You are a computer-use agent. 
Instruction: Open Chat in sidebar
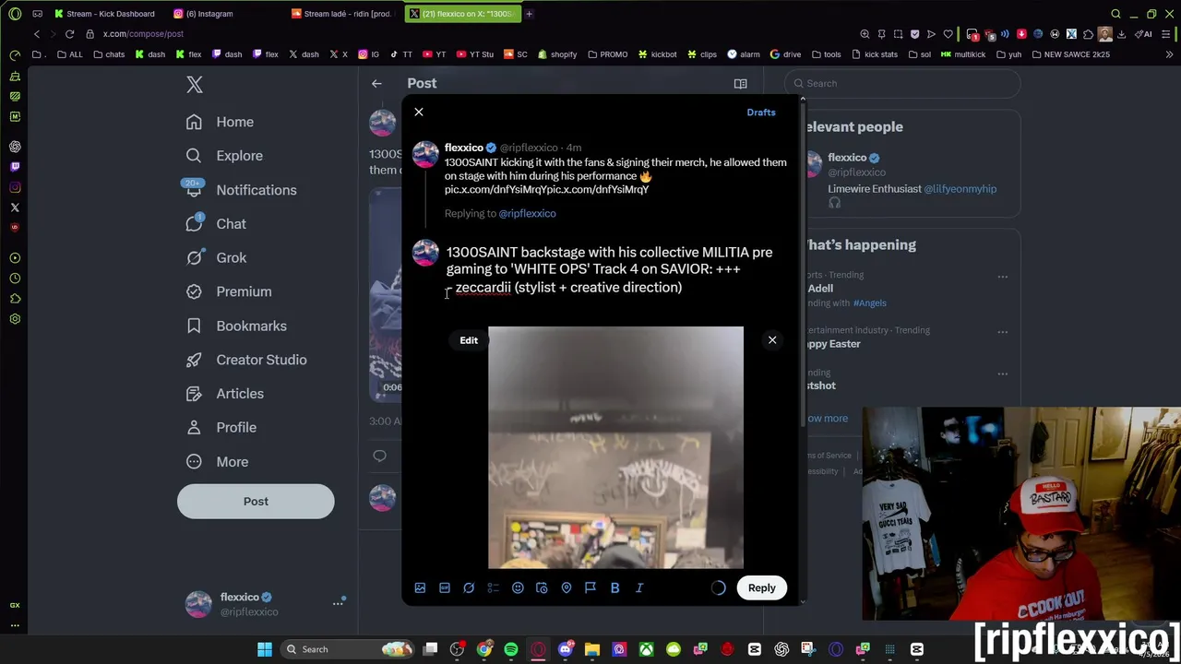[x=216, y=224]
